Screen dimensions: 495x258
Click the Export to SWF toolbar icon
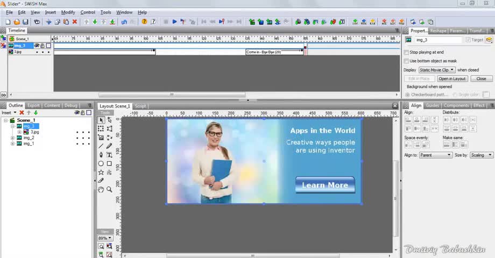click(355, 21)
